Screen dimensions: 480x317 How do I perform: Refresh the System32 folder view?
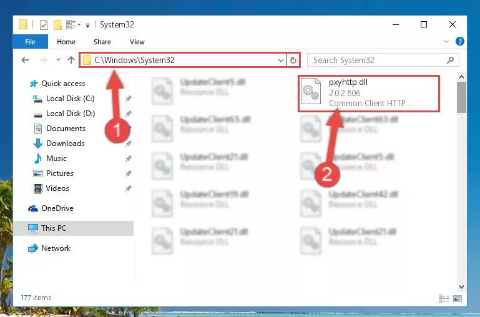(x=293, y=61)
